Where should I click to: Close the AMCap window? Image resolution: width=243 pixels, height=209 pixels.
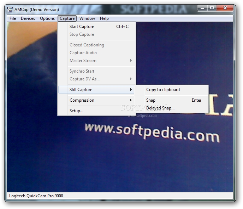tap(225, 8)
